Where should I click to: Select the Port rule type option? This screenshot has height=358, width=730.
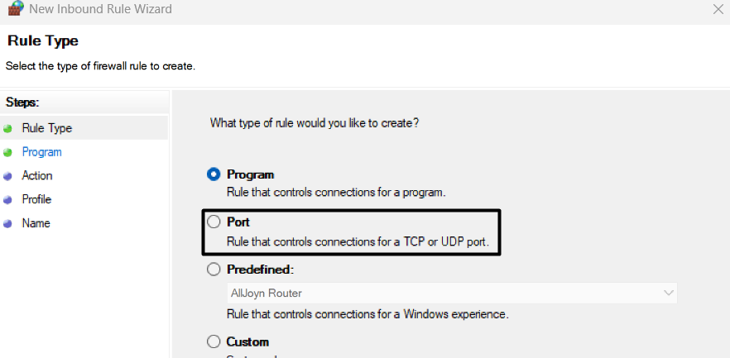point(214,222)
